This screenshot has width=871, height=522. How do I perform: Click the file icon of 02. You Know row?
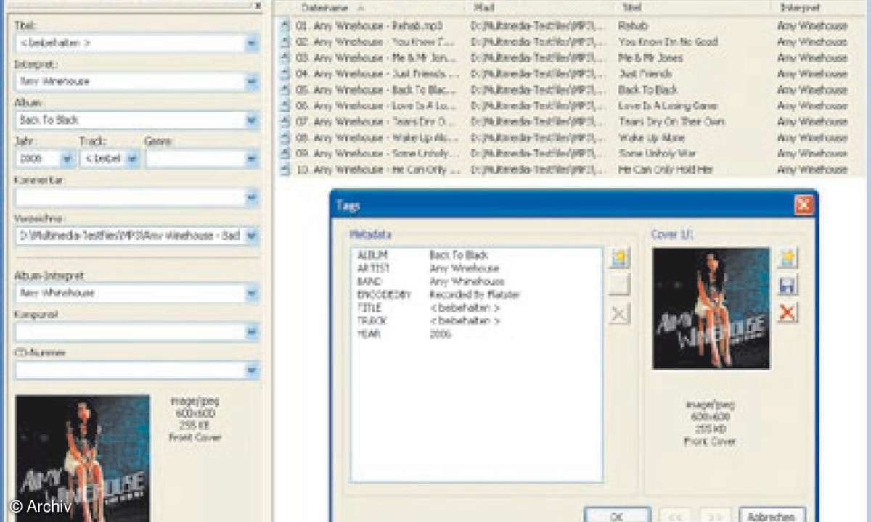click(x=285, y=42)
